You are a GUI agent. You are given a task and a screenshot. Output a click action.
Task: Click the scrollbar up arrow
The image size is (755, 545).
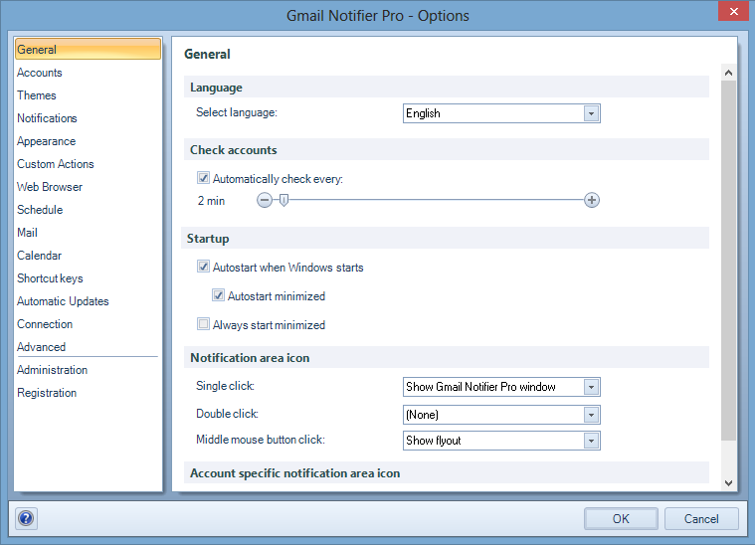tap(728, 73)
